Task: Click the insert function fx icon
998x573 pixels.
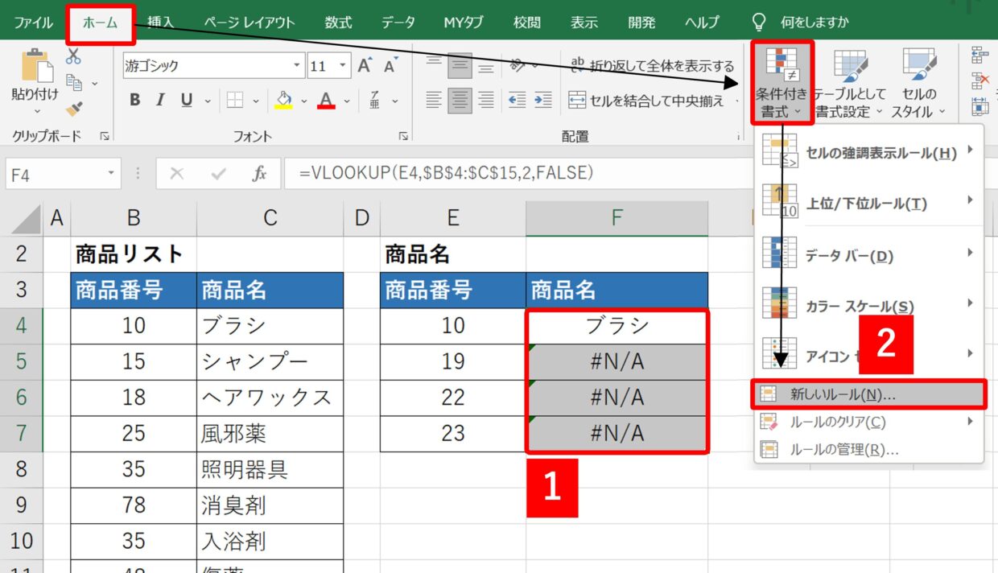Action: 259,174
